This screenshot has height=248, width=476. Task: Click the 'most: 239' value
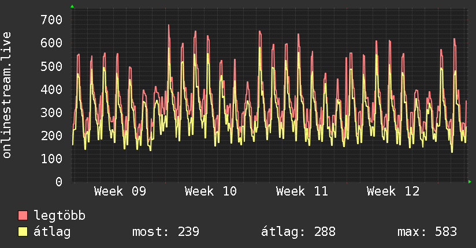pyautogui.click(x=166, y=232)
